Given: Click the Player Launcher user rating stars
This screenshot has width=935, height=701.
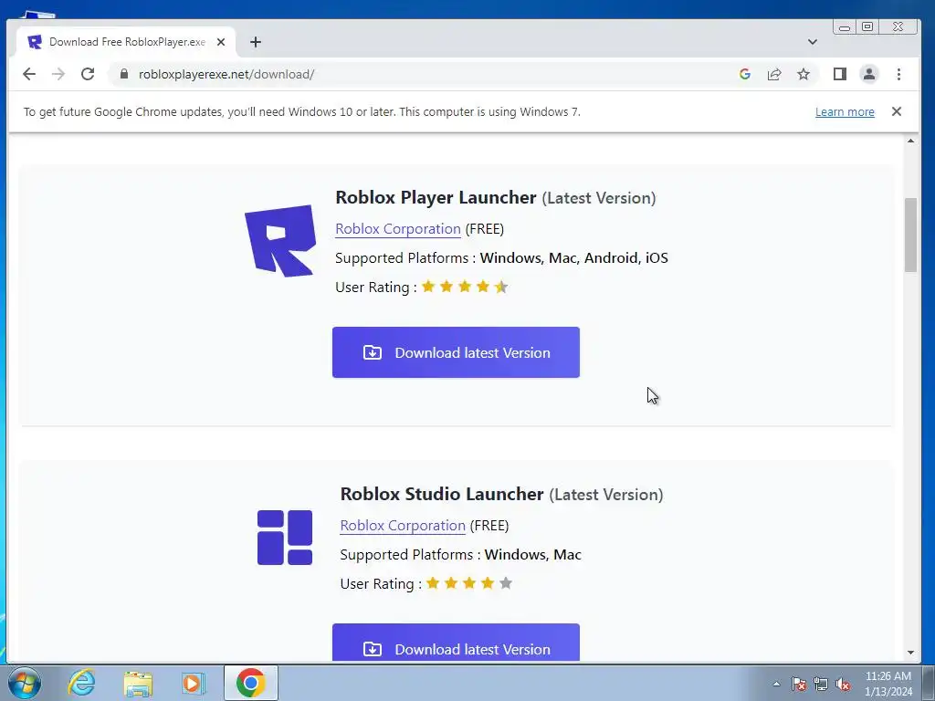Looking at the screenshot, I should click(465, 287).
